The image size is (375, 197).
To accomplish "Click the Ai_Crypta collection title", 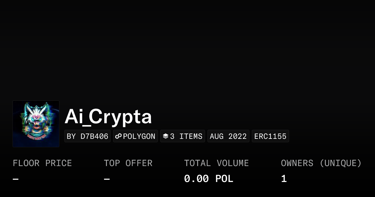I will (x=108, y=116).
